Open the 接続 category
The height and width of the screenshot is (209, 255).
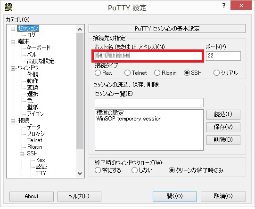pos(24,121)
